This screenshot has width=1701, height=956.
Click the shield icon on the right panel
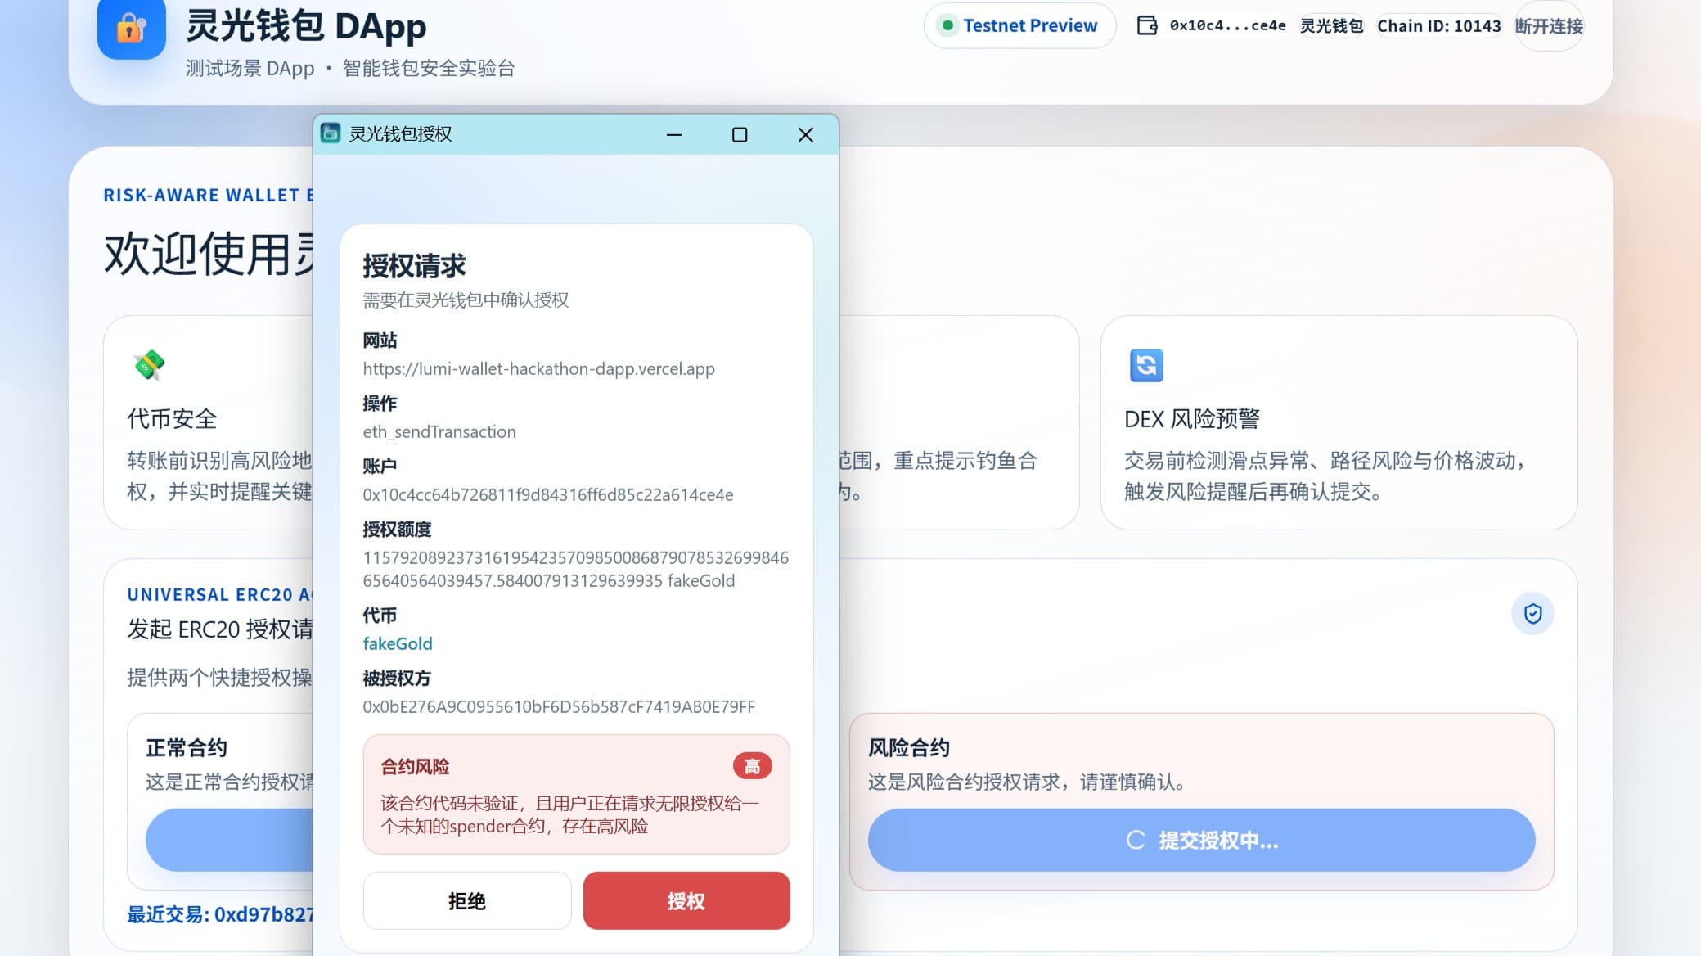tap(1533, 613)
